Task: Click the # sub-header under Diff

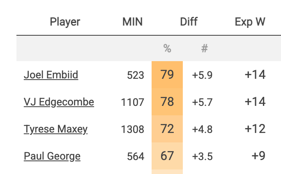Action: tap(204, 48)
